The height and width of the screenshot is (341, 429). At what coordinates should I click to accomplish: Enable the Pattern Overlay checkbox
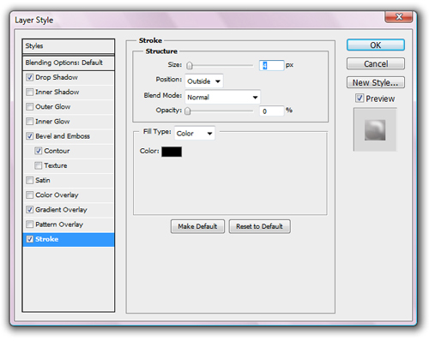[30, 224]
